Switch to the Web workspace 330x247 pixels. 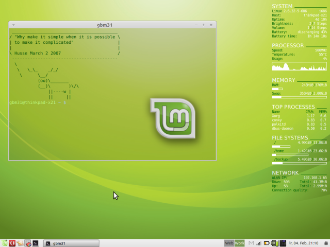click(229, 243)
